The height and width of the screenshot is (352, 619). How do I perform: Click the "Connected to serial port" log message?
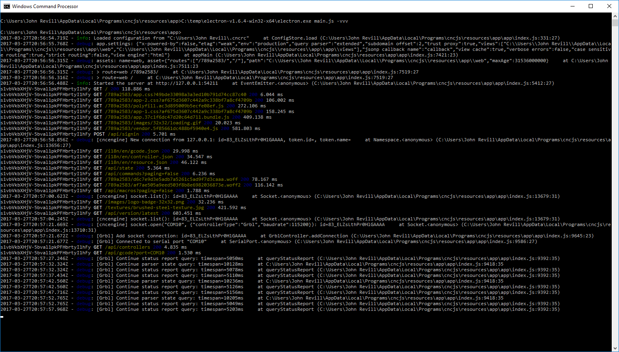161,242
